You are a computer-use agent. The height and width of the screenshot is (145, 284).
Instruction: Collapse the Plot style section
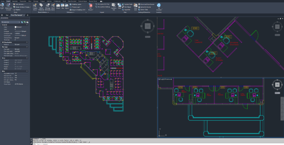point(27,47)
